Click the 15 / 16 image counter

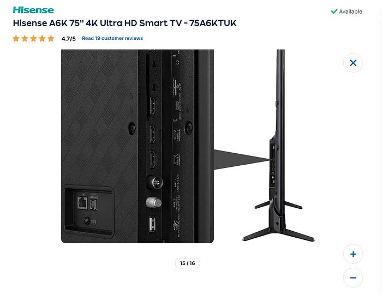187,263
